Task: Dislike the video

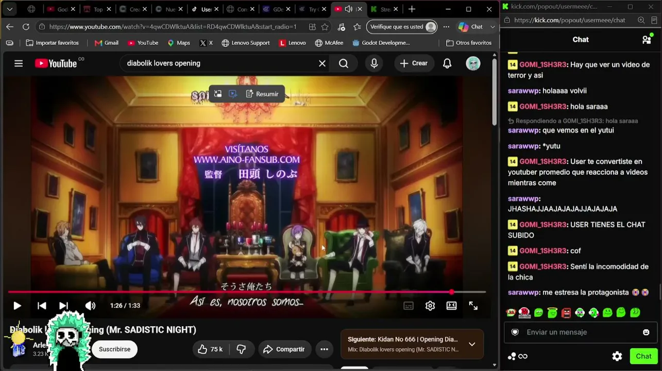Action: (241, 349)
